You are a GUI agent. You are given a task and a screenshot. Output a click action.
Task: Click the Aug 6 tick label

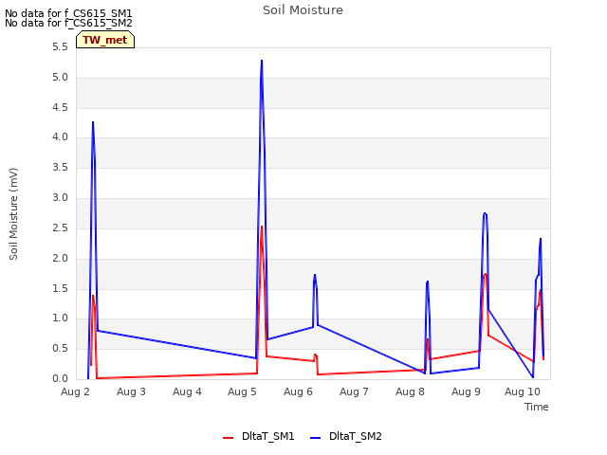(298, 391)
